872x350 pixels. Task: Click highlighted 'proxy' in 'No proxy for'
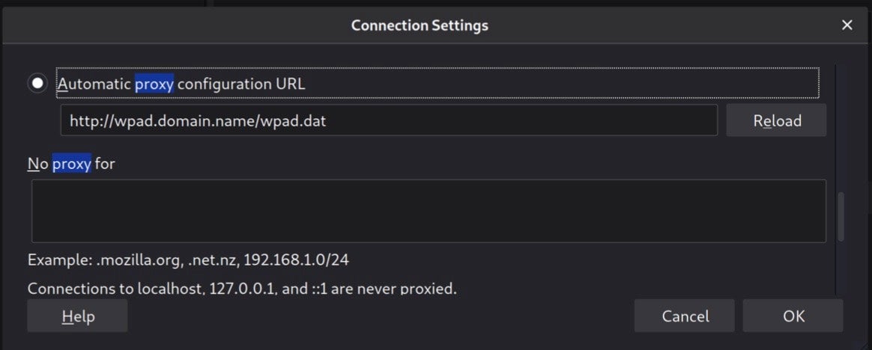[x=71, y=163]
